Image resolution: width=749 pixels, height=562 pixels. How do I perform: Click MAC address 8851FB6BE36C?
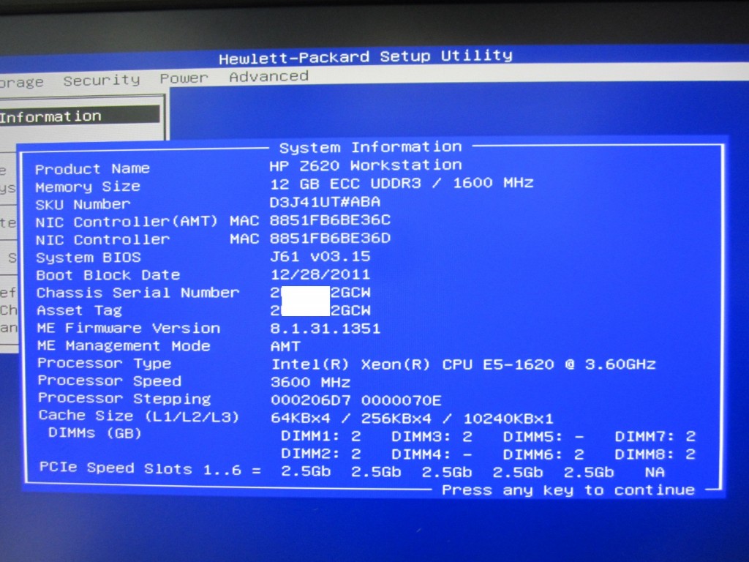330,220
